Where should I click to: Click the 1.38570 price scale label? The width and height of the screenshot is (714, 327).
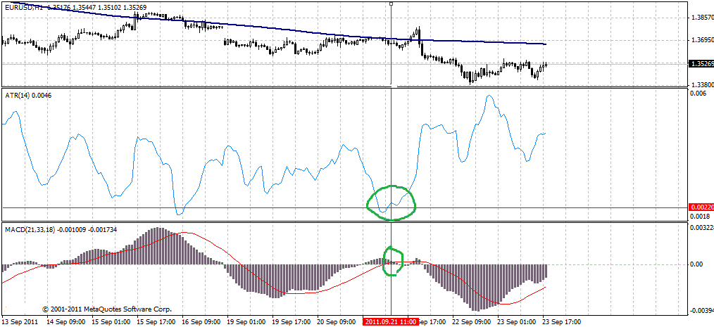point(701,17)
